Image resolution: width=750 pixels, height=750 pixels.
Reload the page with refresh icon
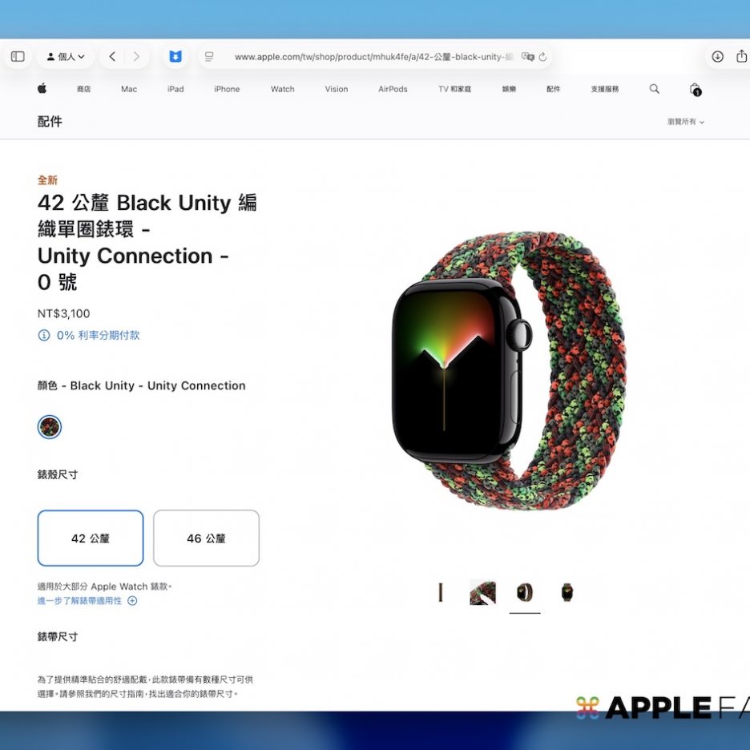click(x=542, y=57)
